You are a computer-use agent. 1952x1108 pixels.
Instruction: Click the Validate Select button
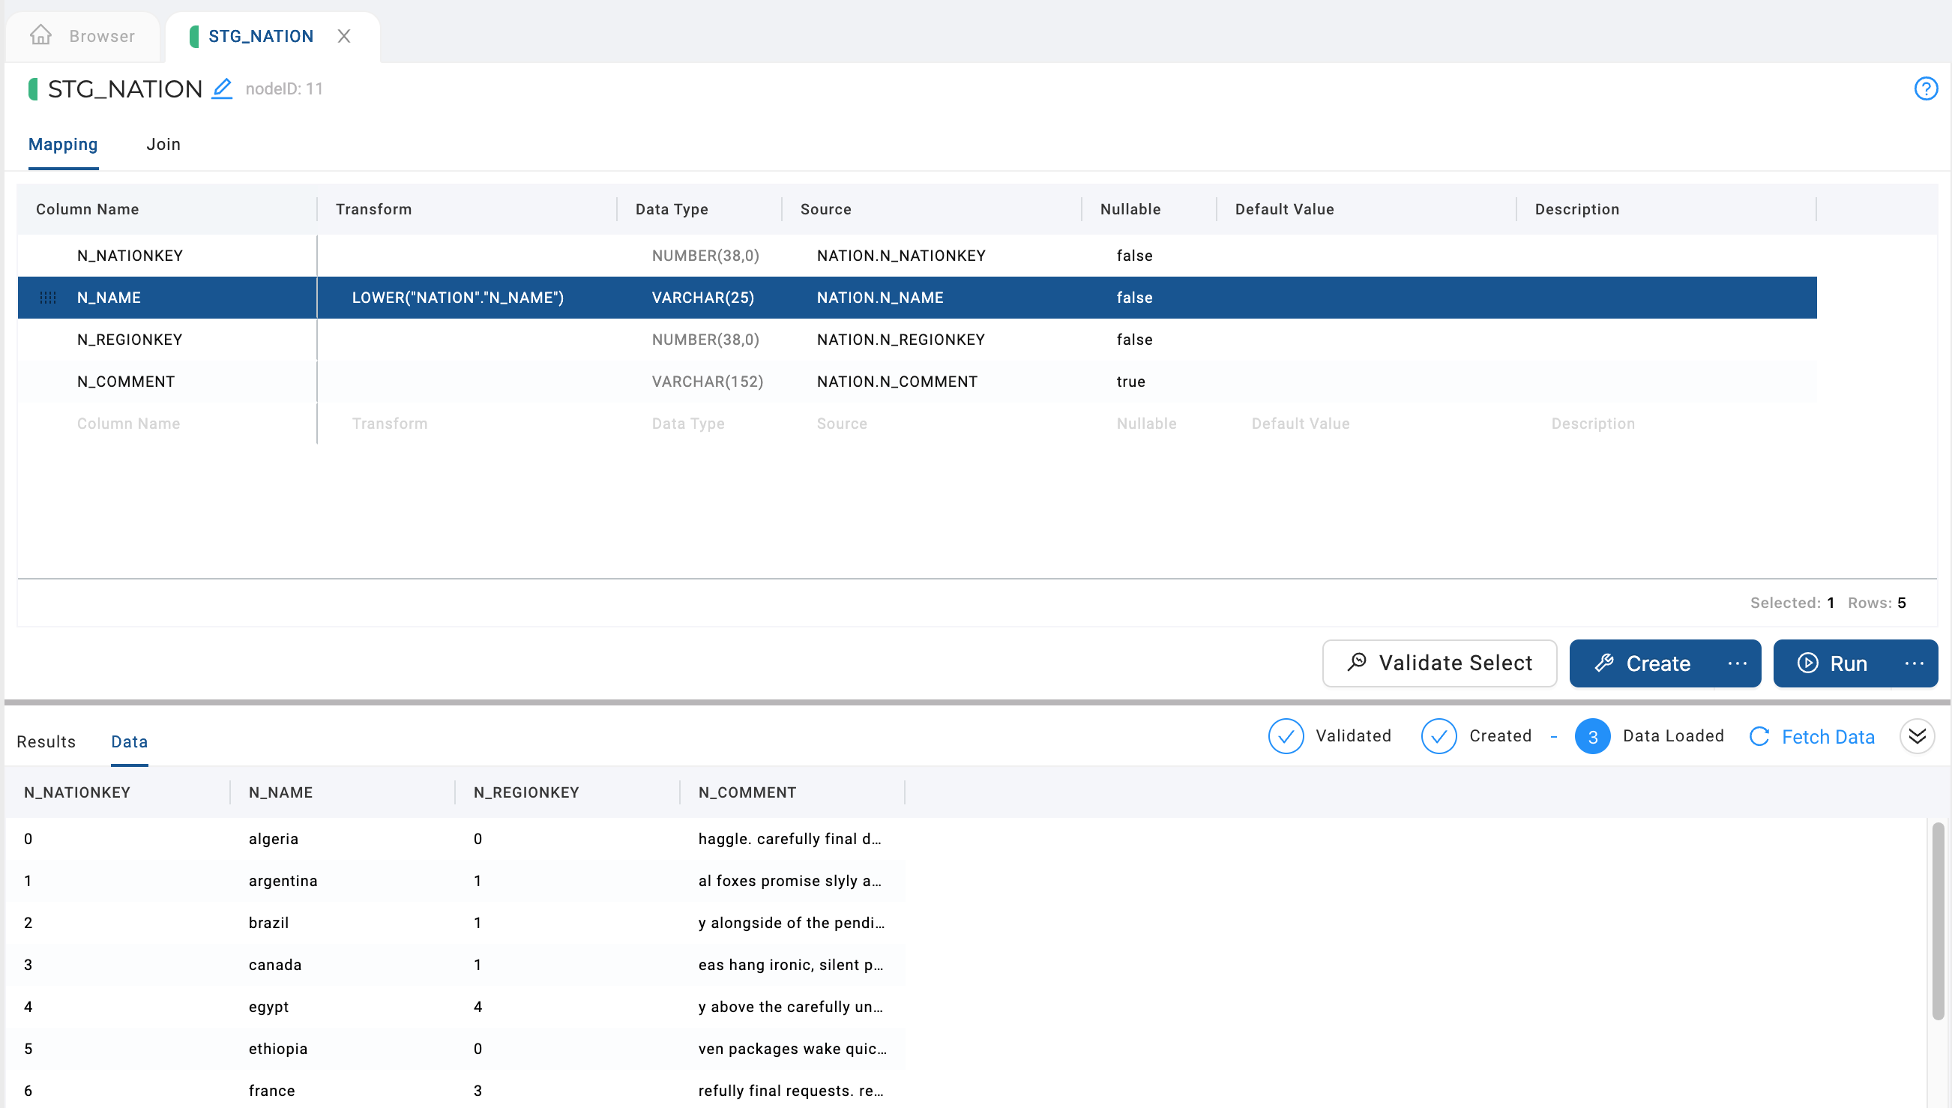coord(1439,663)
